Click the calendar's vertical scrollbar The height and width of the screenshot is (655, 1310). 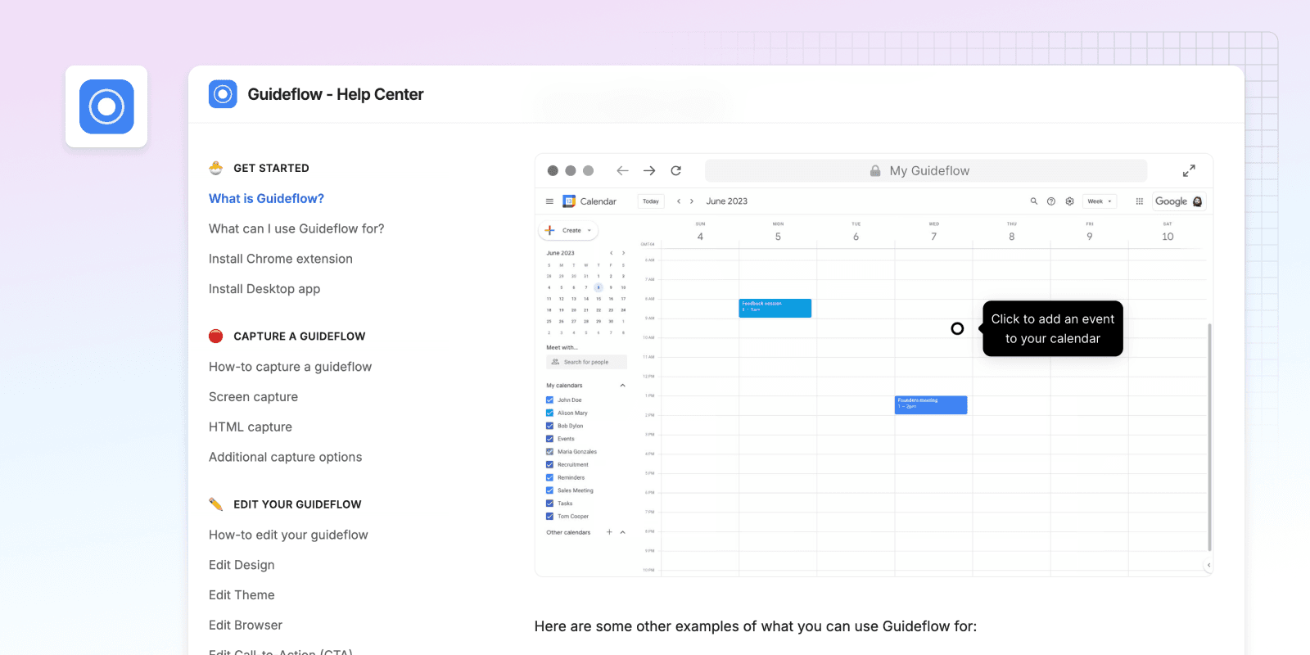point(1209,437)
